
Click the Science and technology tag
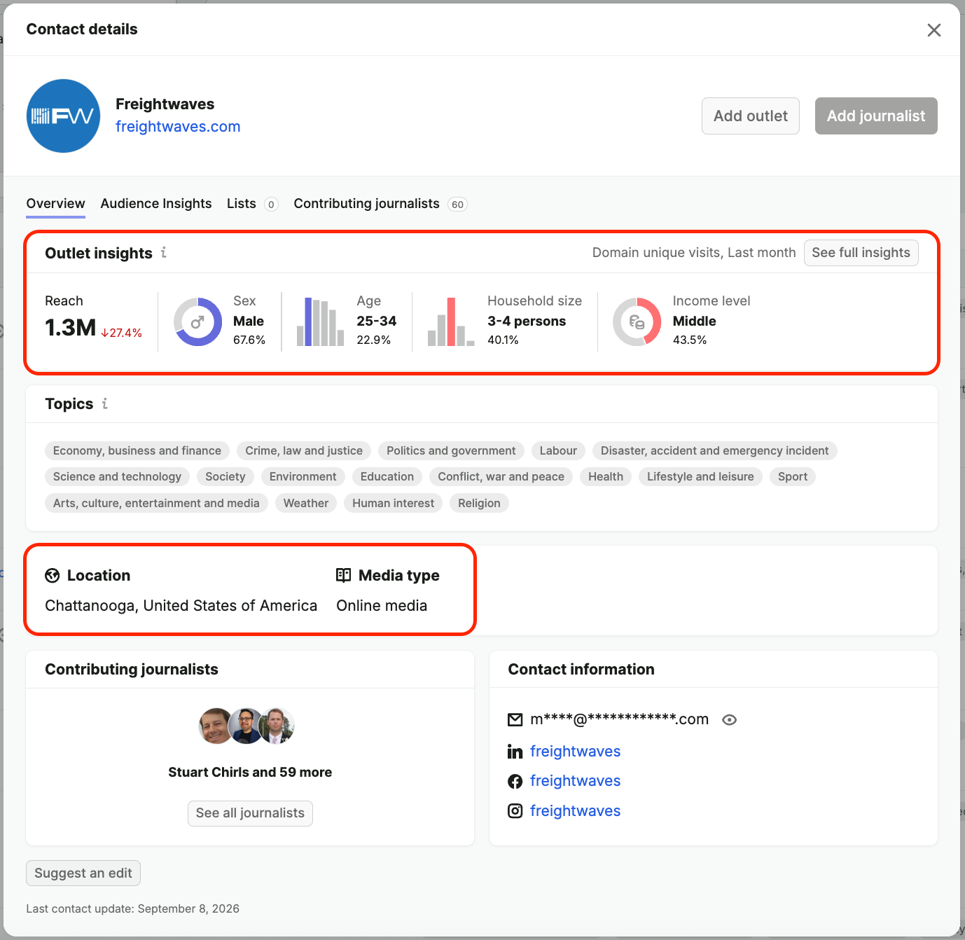[117, 477]
